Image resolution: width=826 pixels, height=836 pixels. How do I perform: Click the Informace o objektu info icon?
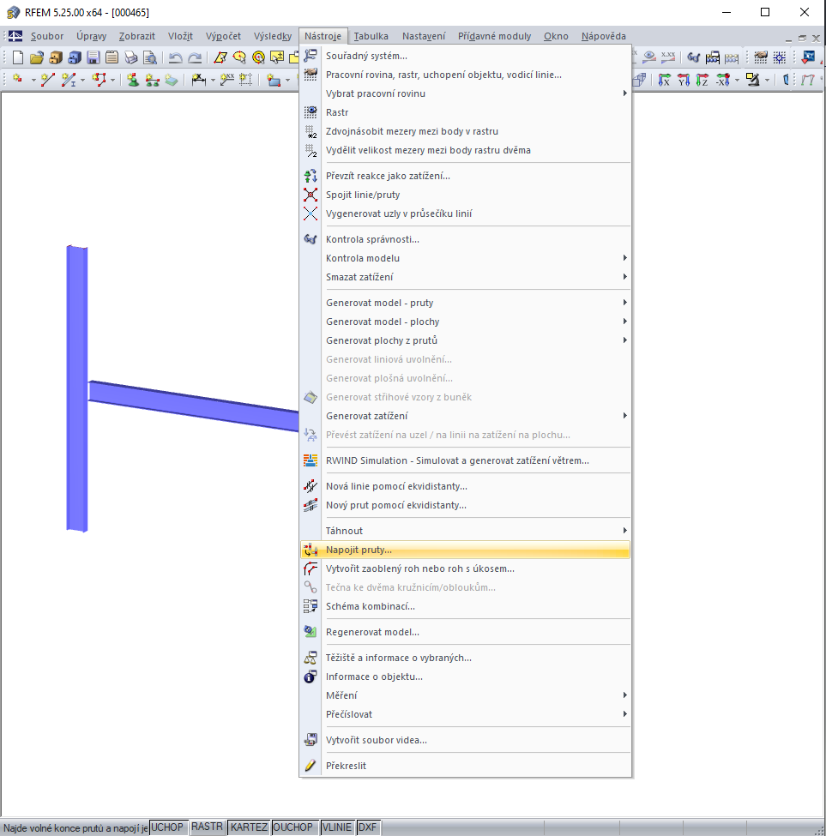click(311, 677)
